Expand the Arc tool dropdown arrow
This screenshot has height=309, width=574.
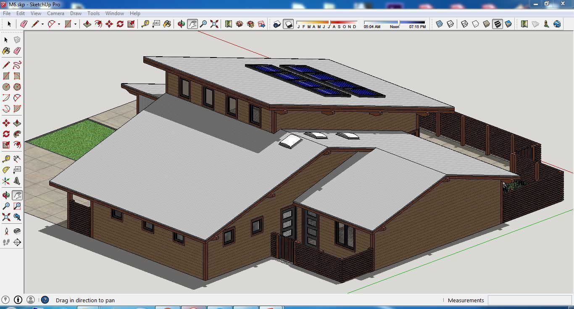point(59,24)
